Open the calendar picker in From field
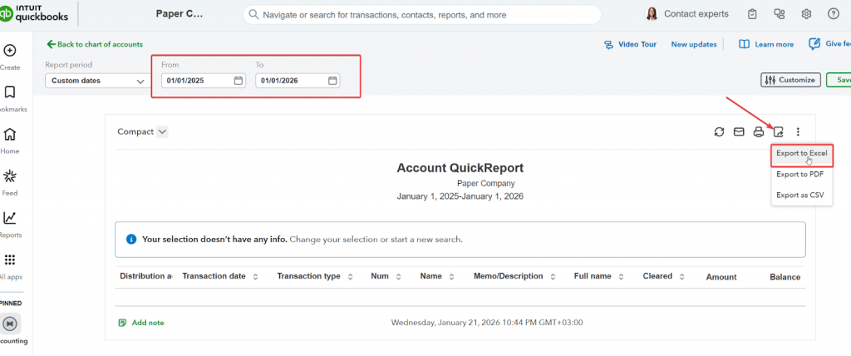Image resolution: width=851 pixels, height=356 pixels. (238, 81)
